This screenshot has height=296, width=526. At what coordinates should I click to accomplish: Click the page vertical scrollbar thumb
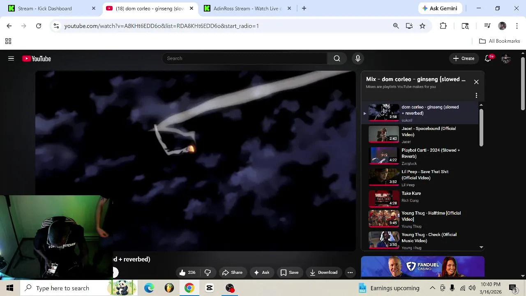523,84
